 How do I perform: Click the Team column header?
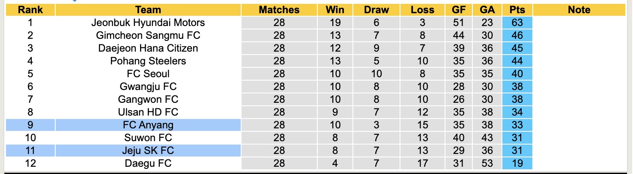point(148,10)
